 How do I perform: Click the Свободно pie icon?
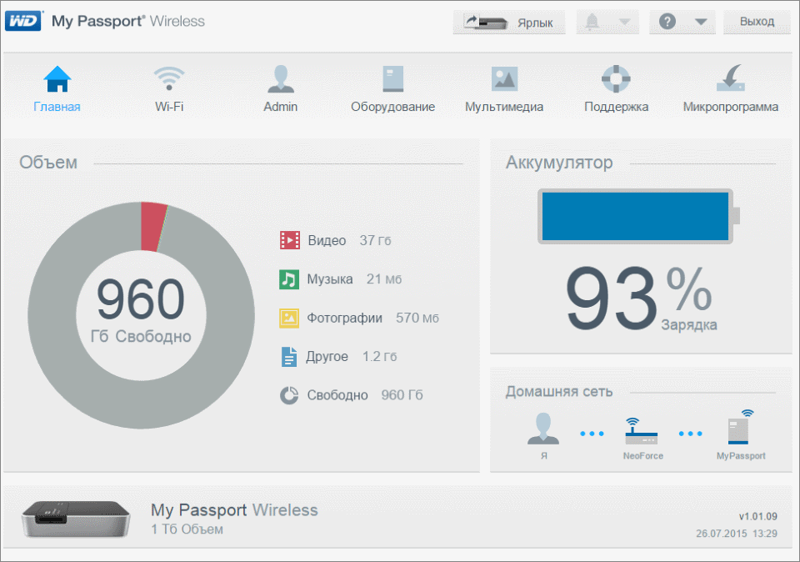pos(289,394)
